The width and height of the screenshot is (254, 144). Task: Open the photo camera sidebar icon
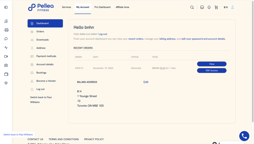click(x=6, y=65)
